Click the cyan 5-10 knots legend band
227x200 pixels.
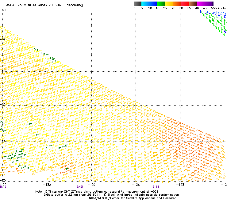coord(145,4)
